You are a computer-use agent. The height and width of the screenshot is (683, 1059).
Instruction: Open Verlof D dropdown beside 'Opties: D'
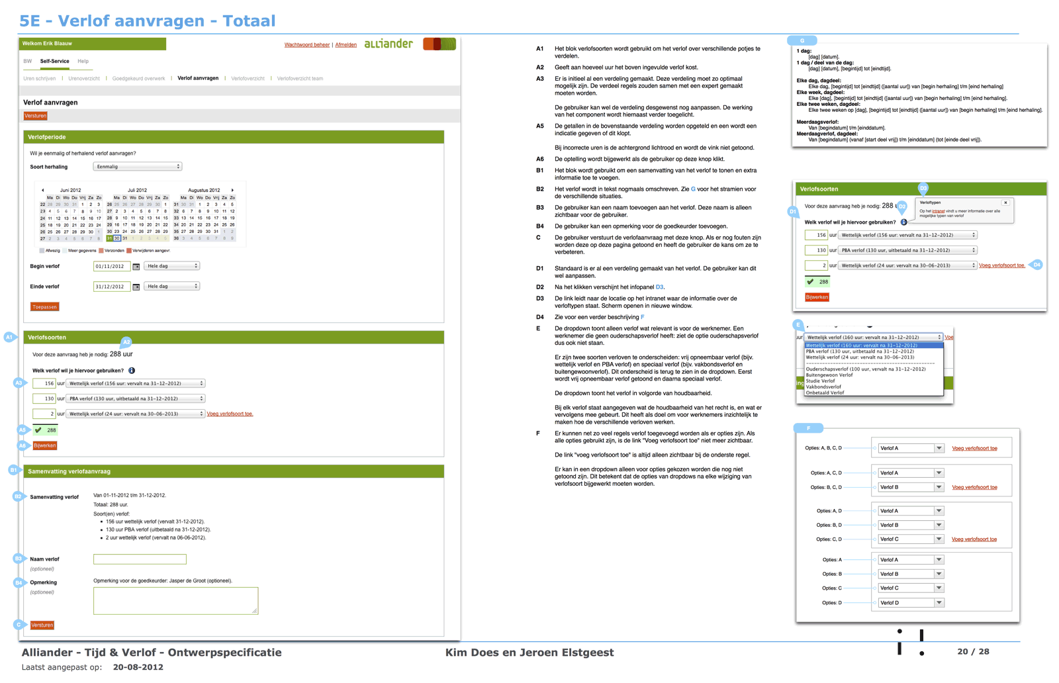910,603
